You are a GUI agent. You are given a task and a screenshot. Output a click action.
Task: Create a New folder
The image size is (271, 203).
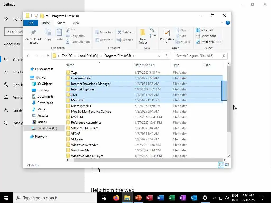[143, 36]
